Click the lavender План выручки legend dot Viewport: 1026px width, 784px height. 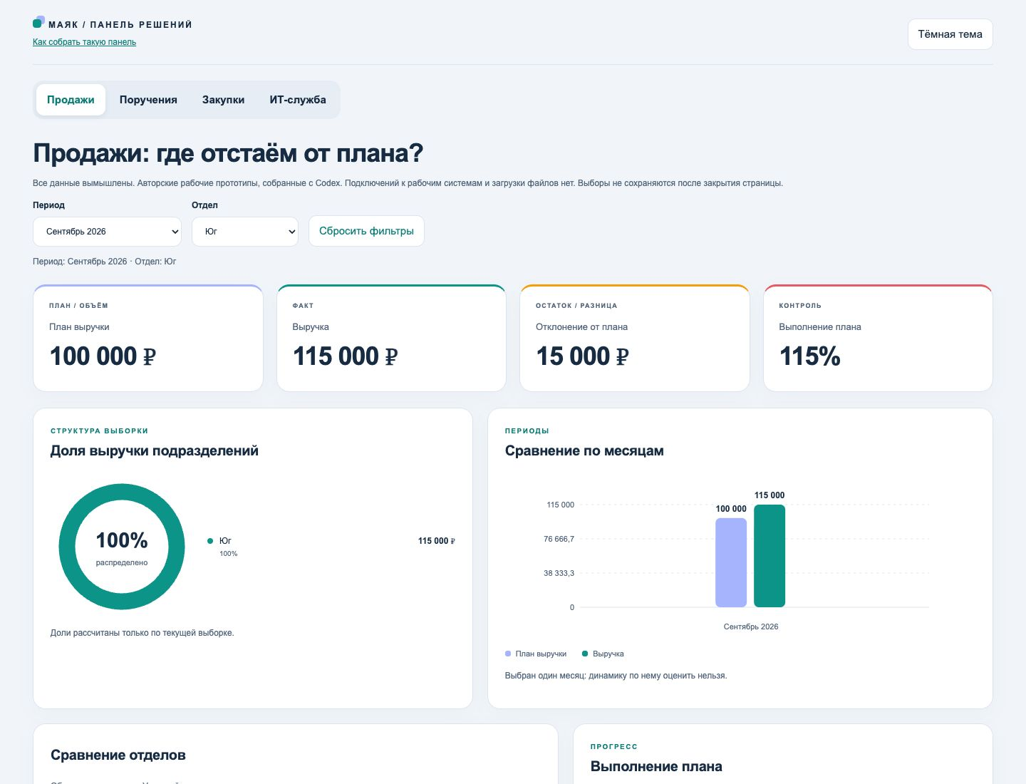click(508, 654)
